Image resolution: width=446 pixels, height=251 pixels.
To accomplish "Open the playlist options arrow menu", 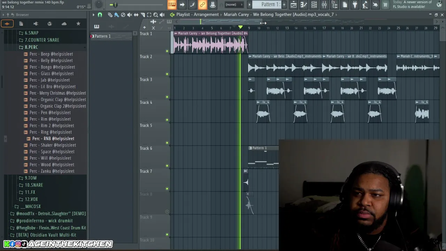I will [93, 15].
